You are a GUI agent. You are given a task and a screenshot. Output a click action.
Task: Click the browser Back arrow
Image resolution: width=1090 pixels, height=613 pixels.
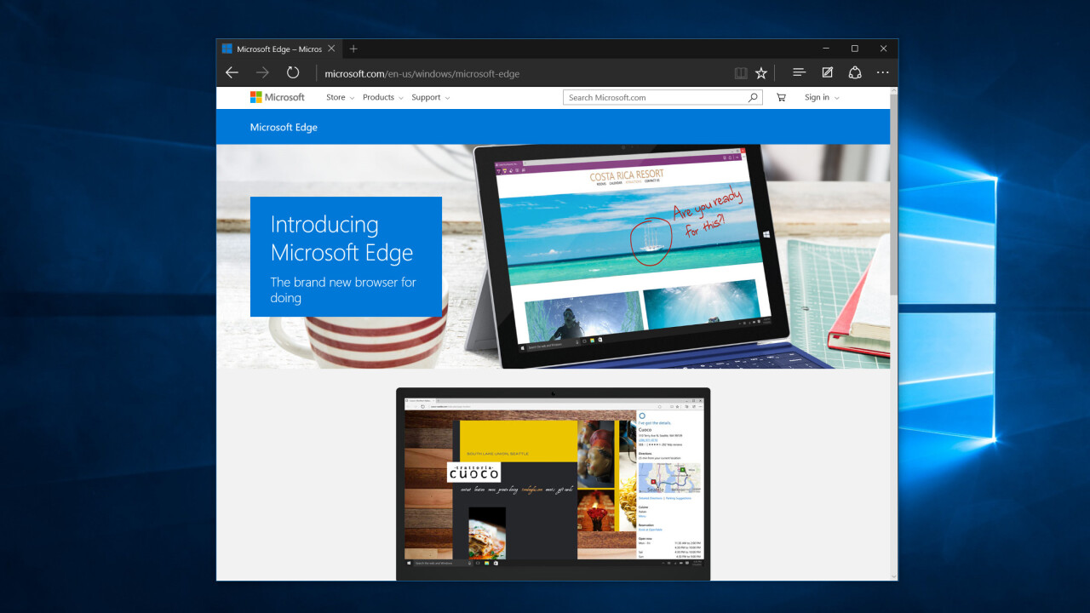click(x=232, y=73)
